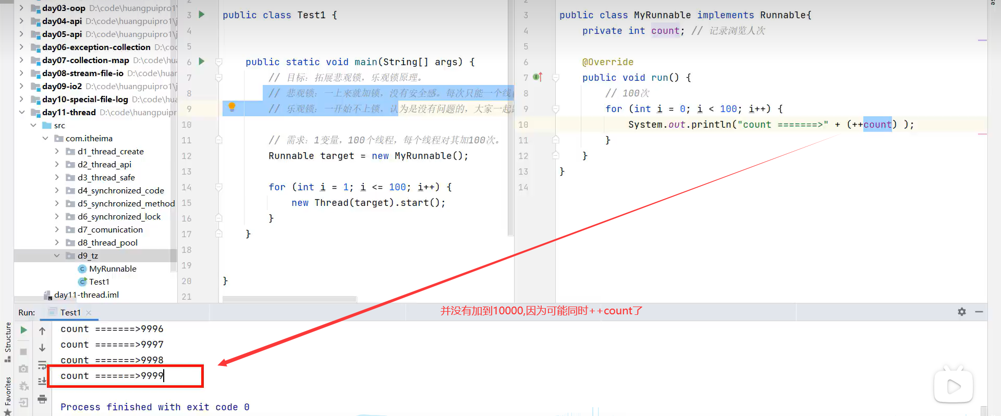Expand day06-exception-collection module
The width and height of the screenshot is (1001, 416).
coord(21,47)
